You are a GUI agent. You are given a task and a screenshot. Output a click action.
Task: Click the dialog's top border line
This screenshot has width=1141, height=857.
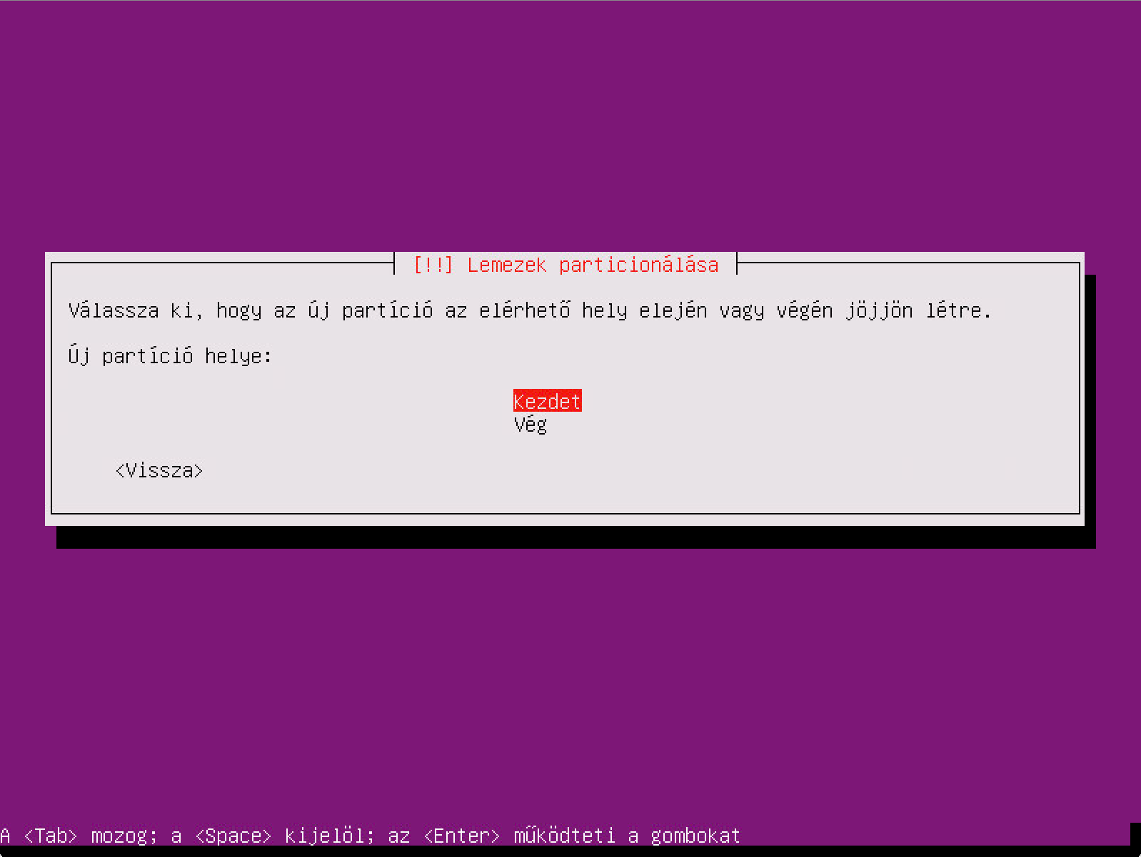click(x=221, y=263)
